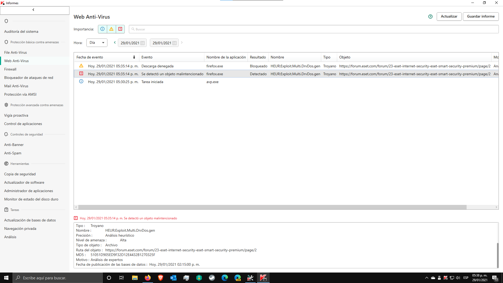
Task: Click the help question mark icon
Action: coord(430,17)
